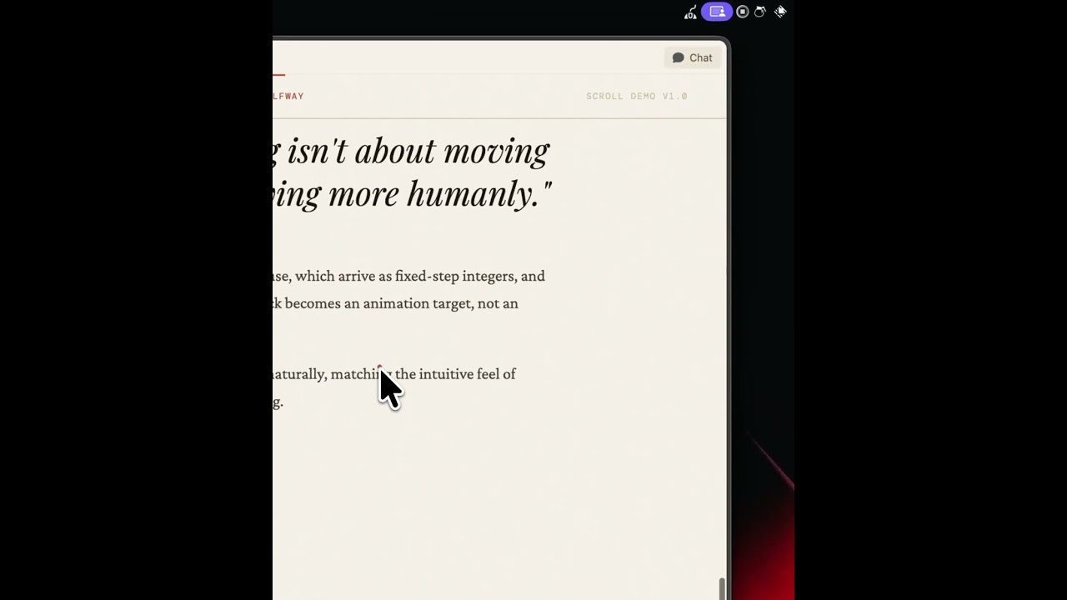Screen dimensions: 1067x600
Task: Click the quote line "isn't about moving"
Action: tap(418, 152)
